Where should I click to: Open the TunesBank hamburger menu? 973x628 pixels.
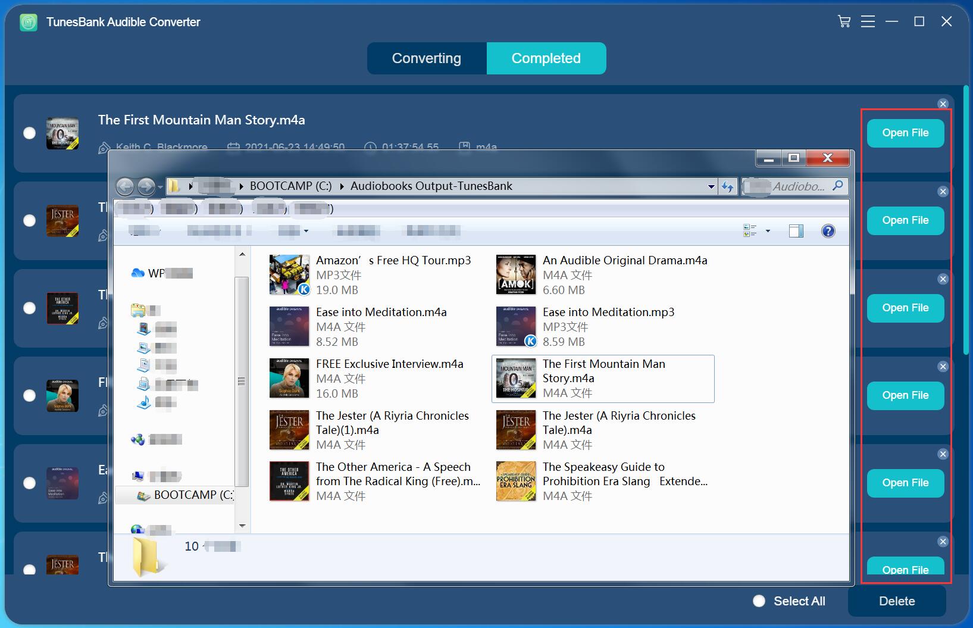click(x=868, y=22)
